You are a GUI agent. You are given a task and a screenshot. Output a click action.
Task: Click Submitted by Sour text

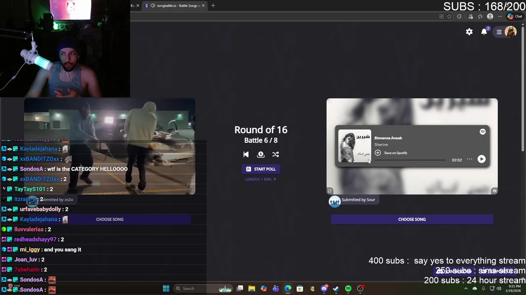click(x=358, y=200)
